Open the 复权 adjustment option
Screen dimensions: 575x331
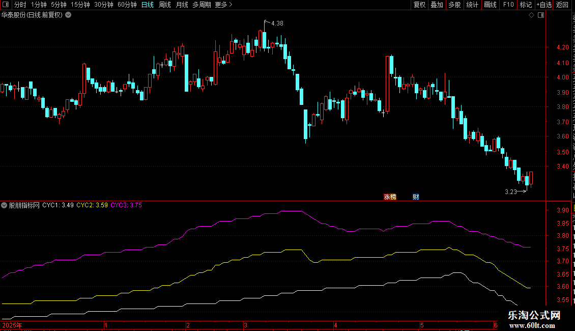(x=419, y=5)
